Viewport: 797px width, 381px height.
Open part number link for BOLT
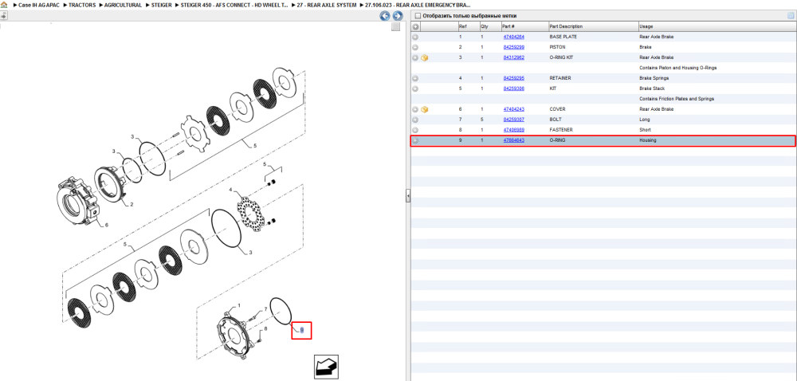tap(513, 120)
